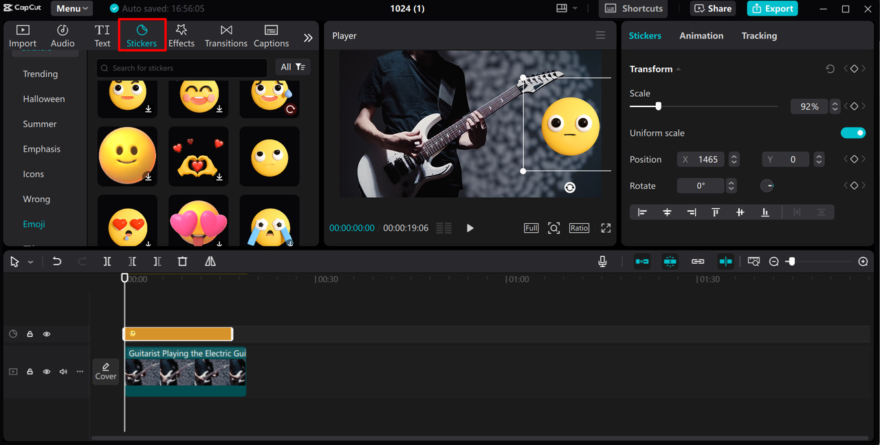Open the Audio panel
Image resolution: width=880 pixels, height=445 pixels.
click(x=63, y=36)
